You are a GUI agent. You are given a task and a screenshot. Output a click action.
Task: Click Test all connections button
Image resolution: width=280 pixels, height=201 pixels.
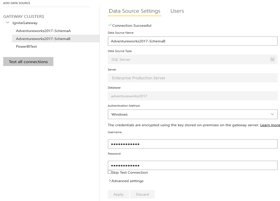(28, 62)
